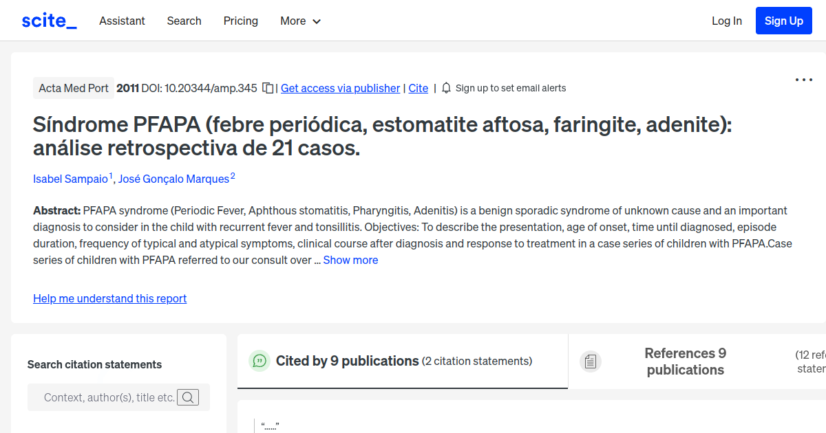
Task: Switch to the References 9 publications tab
Action: click(x=685, y=362)
